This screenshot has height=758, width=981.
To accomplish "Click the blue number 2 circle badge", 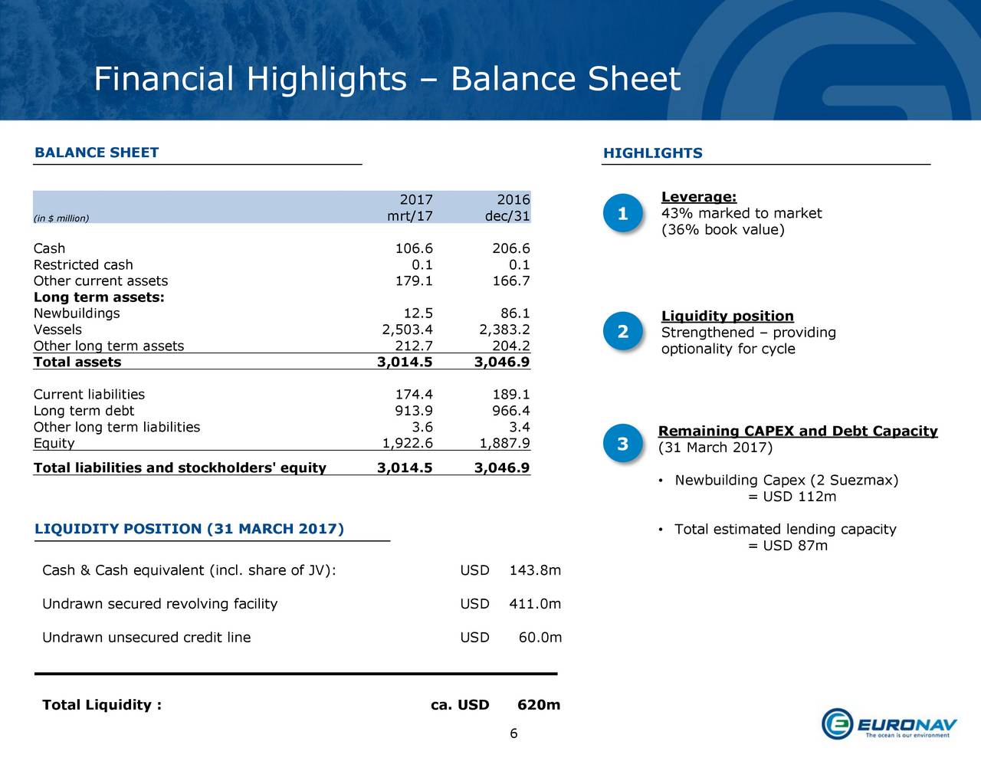I will [622, 333].
